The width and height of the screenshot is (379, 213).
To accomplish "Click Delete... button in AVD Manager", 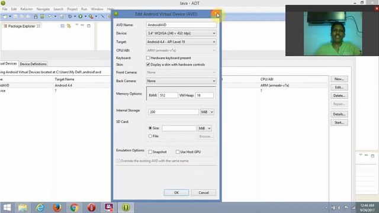I will 339,96.
